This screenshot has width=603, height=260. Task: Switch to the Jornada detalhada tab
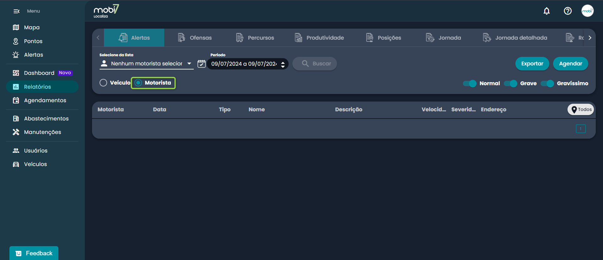[x=515, y=38]
